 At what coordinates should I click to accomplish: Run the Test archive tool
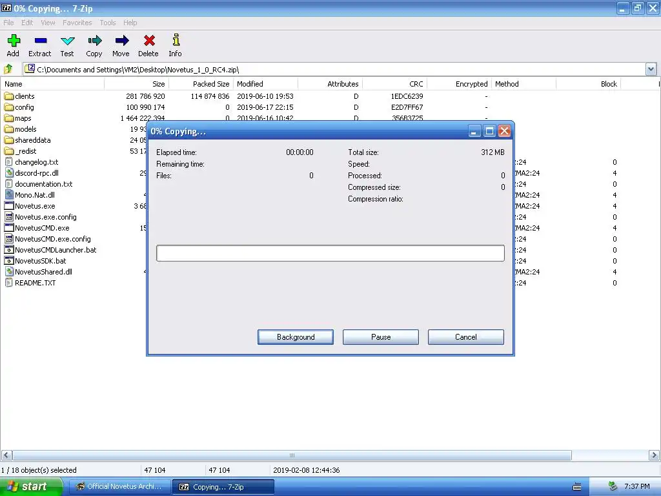tap(67, 41)
